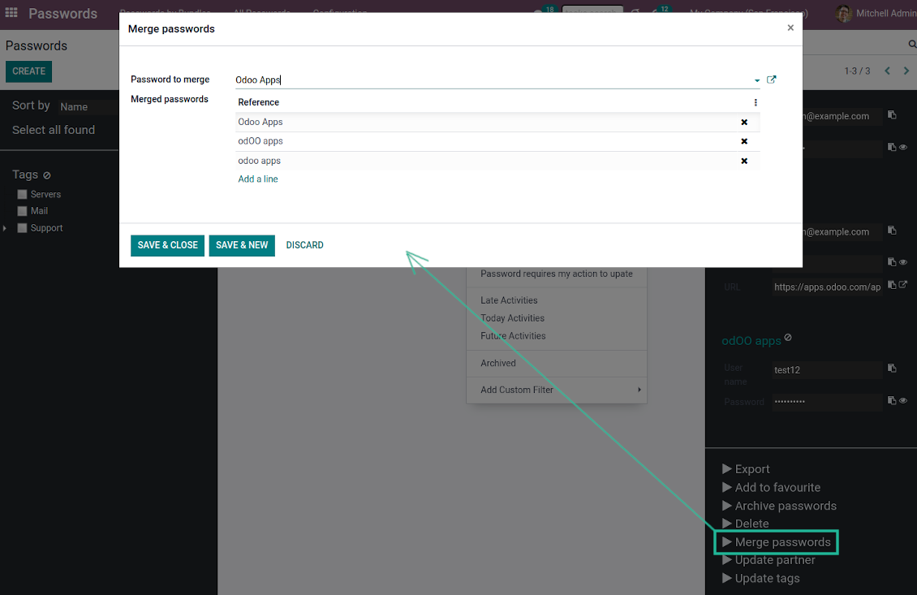Viewport: 917px width, 595px height.
Task: Focus the Password to merge input field
Action: (x=493, y=80)
